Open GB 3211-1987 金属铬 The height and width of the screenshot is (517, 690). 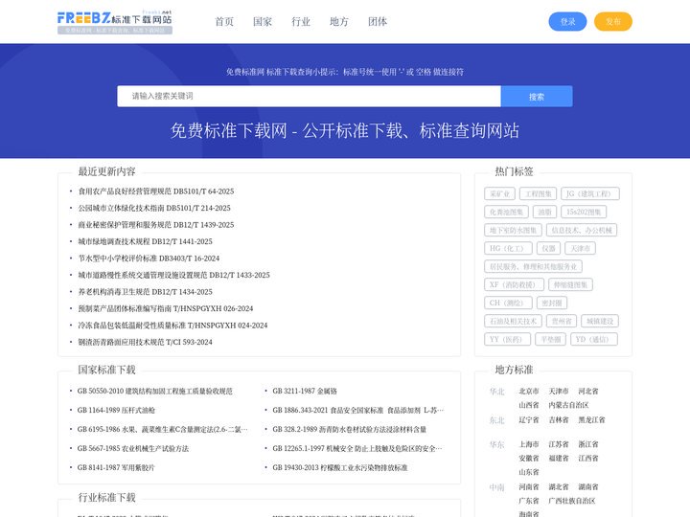[305, 391]
